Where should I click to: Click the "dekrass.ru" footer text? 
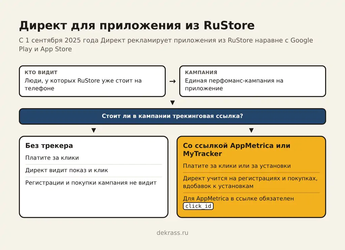pyautogui.click(x=172, y=233)
